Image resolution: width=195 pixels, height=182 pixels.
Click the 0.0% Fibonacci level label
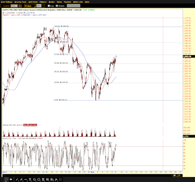pos(60,100)
